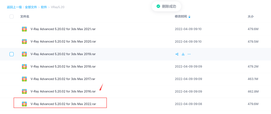
Task: Go back via 返回上一级 link
Action: click(14, 7)
